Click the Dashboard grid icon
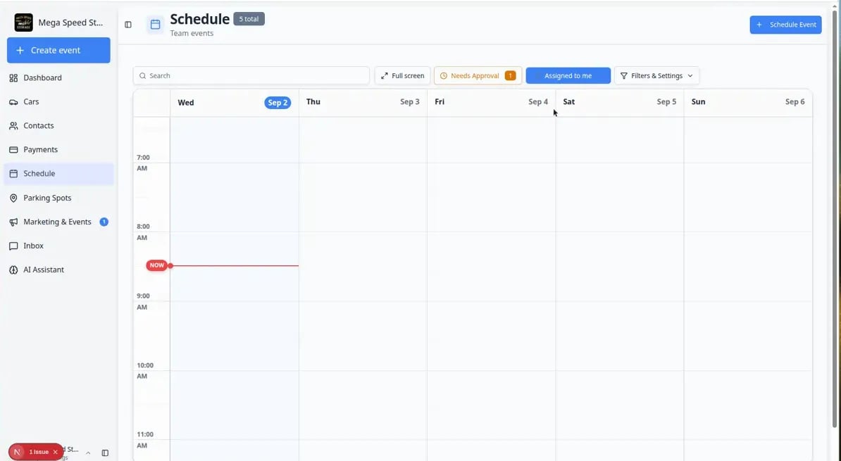This screenshot has height=461, width=841. [13, 77]
